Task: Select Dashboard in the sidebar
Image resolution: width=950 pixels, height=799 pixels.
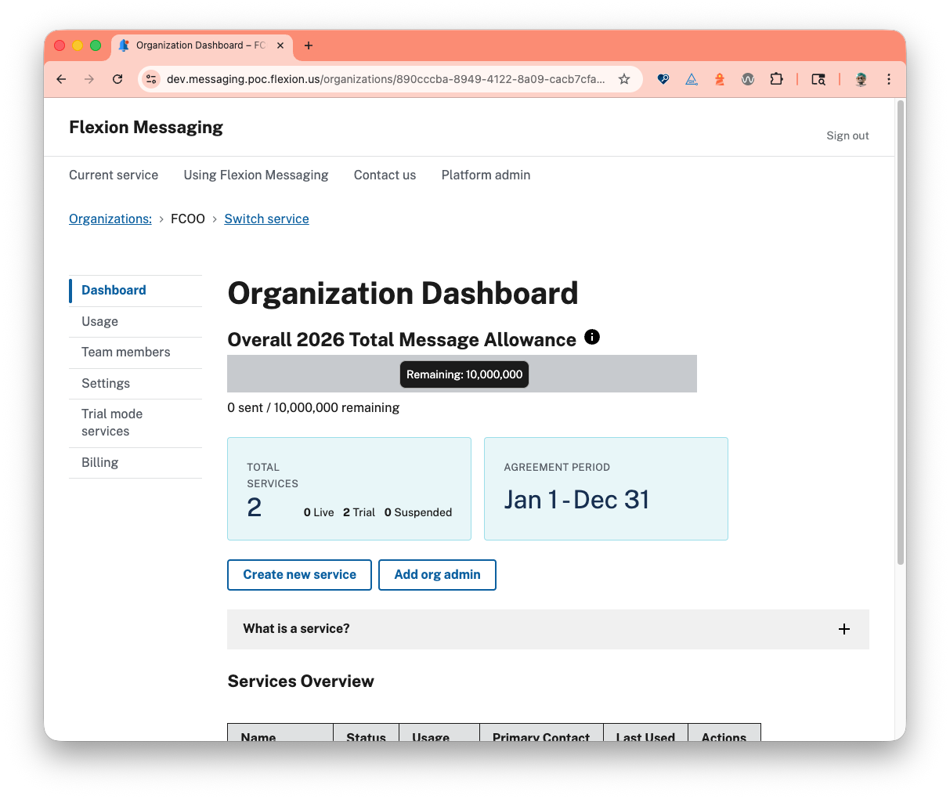Action: 135,291
